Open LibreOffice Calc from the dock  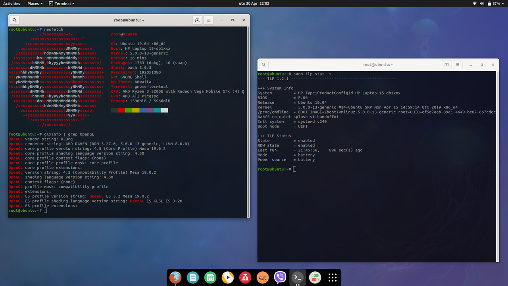coord(210,278)
